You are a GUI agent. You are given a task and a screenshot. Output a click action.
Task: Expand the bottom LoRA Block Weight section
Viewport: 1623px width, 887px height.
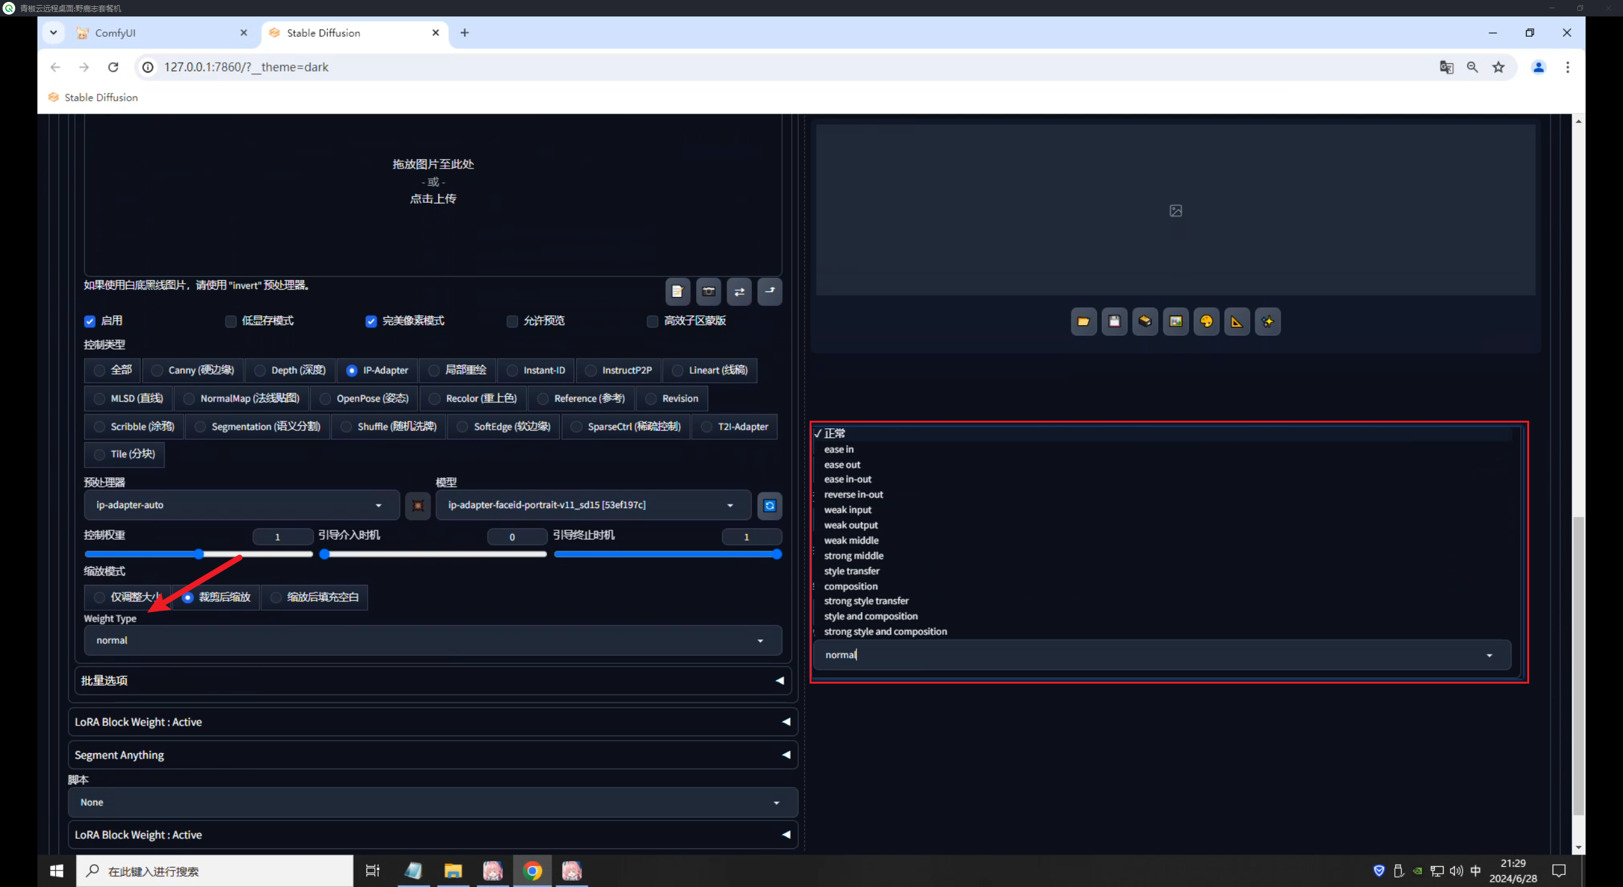(432, 835)
